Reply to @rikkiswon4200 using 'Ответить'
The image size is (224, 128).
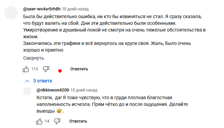[x=78, y=121]
